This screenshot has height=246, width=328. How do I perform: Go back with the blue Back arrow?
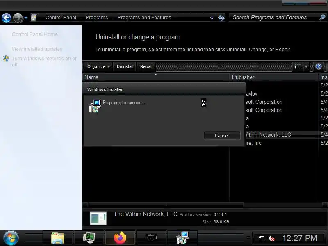(x=7, y=18)
